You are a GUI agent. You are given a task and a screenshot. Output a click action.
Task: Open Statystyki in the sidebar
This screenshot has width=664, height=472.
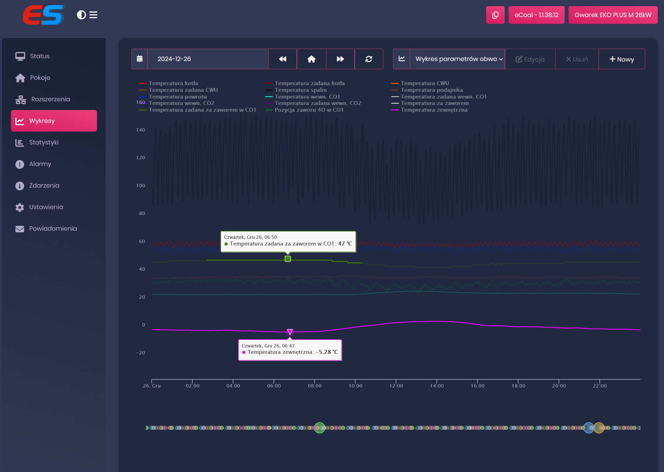(44, 142)
